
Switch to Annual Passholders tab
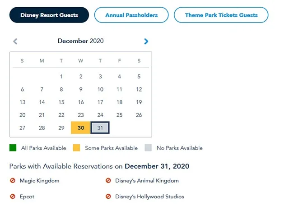point(131,15)
